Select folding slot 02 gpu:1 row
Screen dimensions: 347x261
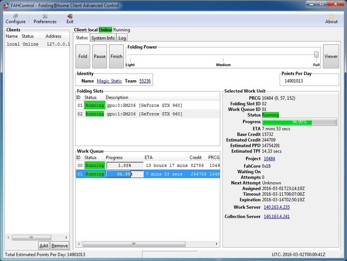[148, 114]
